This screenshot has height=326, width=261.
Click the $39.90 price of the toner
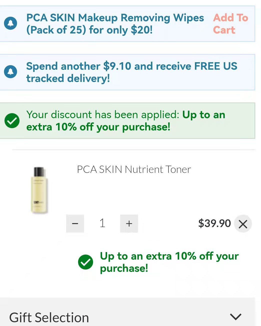pyautogui.click(x=214, y=223)
